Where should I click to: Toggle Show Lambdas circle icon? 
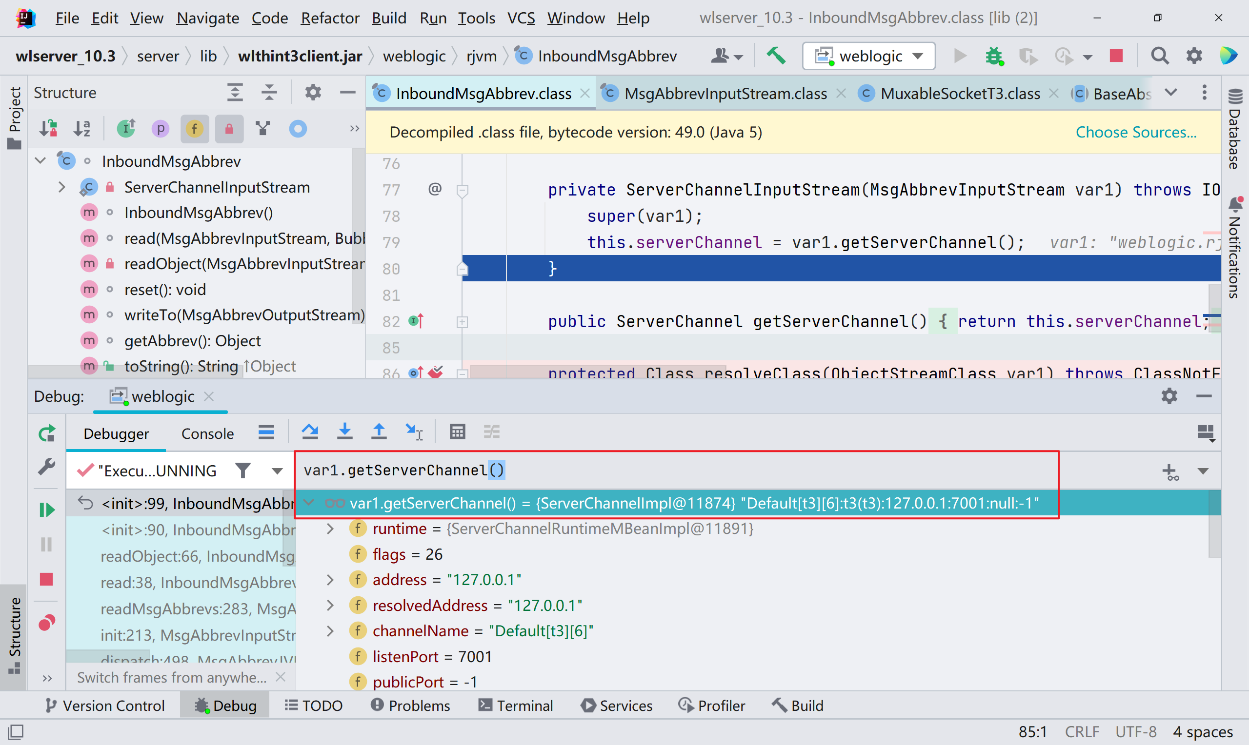[x=298, y=129]
